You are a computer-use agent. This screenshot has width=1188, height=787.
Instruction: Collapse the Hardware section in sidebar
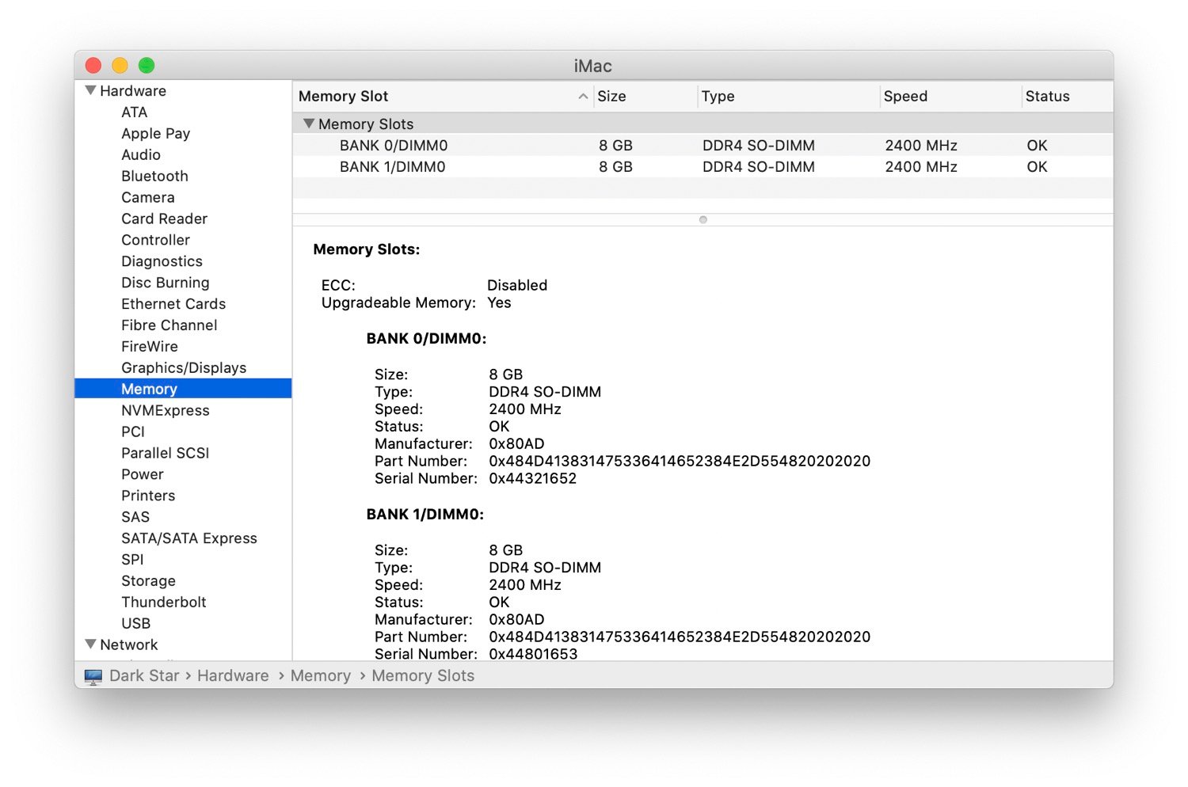coord(90,90)
